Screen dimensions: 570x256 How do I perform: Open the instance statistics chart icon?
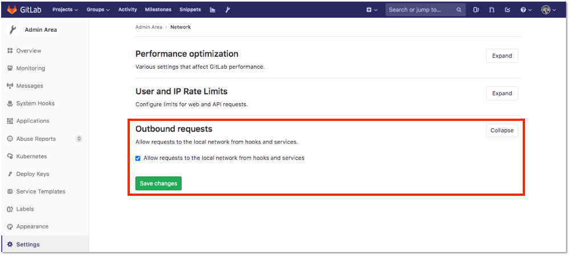(x=212, y=10)
